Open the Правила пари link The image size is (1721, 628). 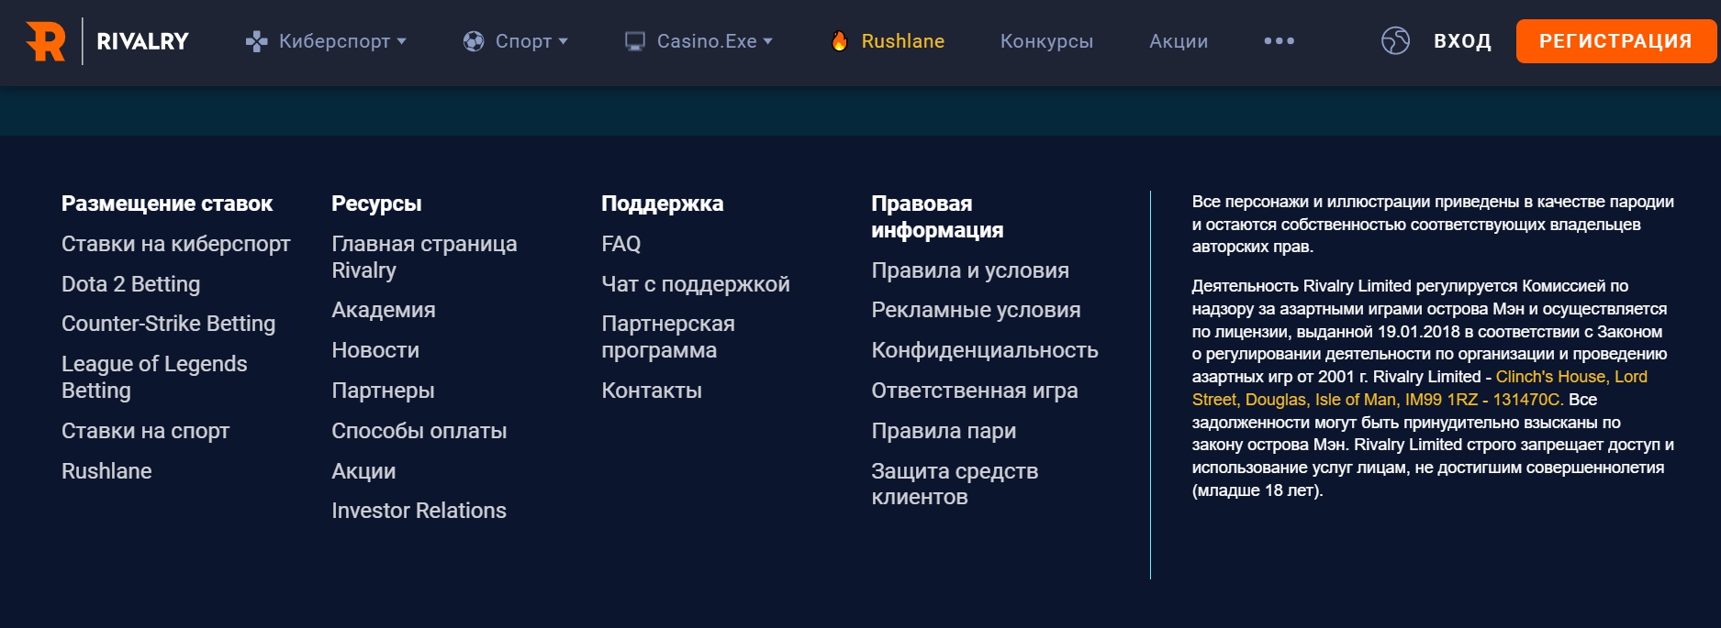(x=944, y=431)
